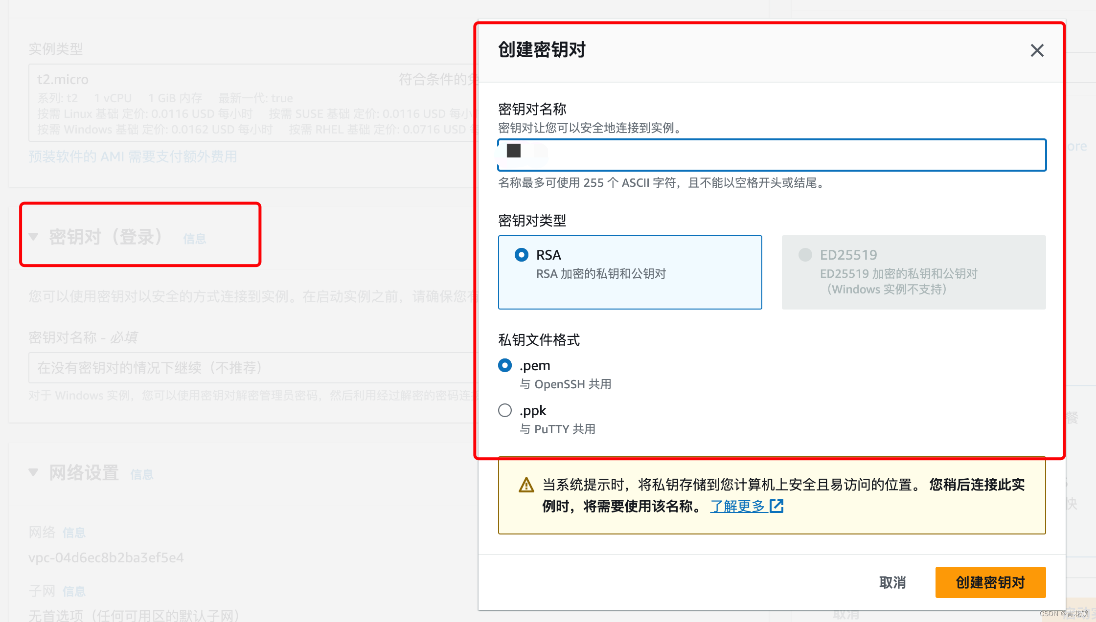Open the 了解更多 link in the warning box

[x=737, y=506]
